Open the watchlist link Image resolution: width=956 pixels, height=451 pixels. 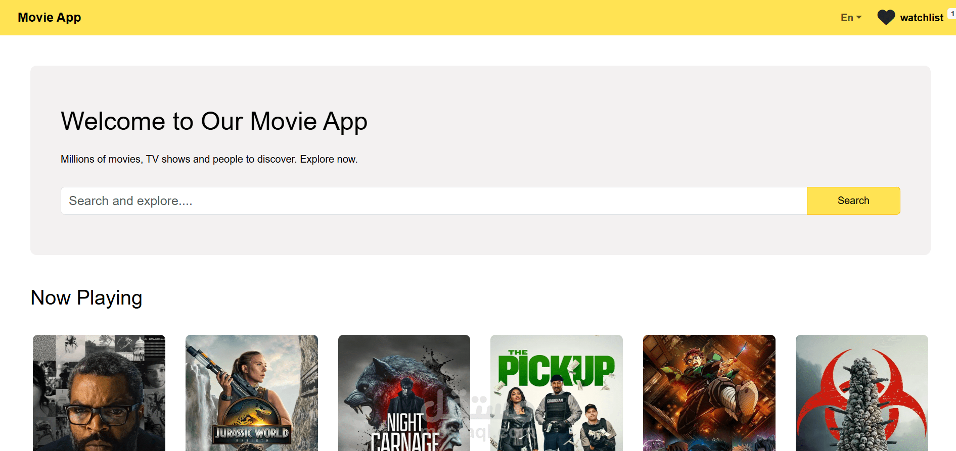[x=922, y=18]
